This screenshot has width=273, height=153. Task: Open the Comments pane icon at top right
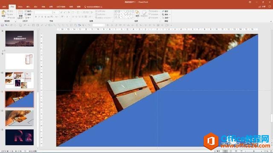270,7
